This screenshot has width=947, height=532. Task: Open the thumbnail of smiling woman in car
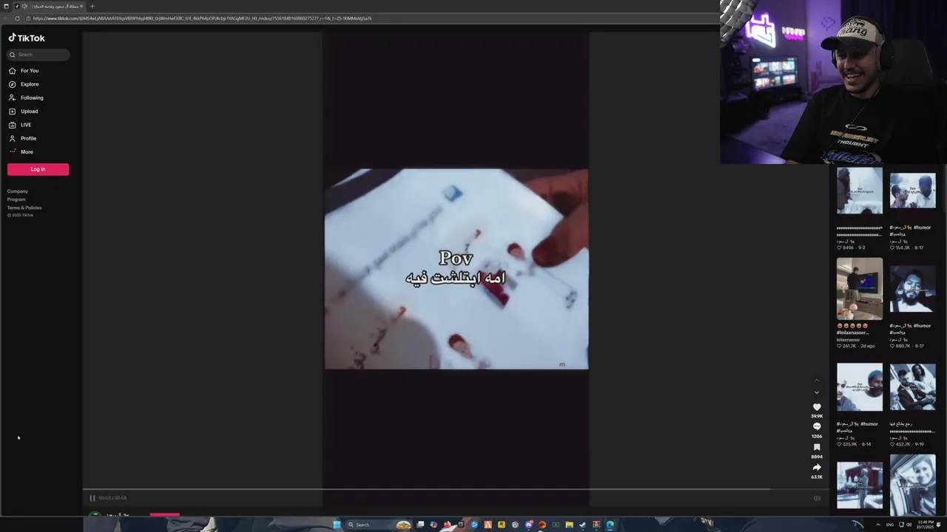click(912, 485)
